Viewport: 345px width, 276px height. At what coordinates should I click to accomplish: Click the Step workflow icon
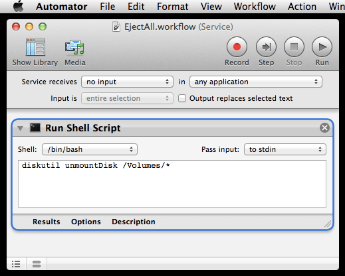click(x=266, y=47)
